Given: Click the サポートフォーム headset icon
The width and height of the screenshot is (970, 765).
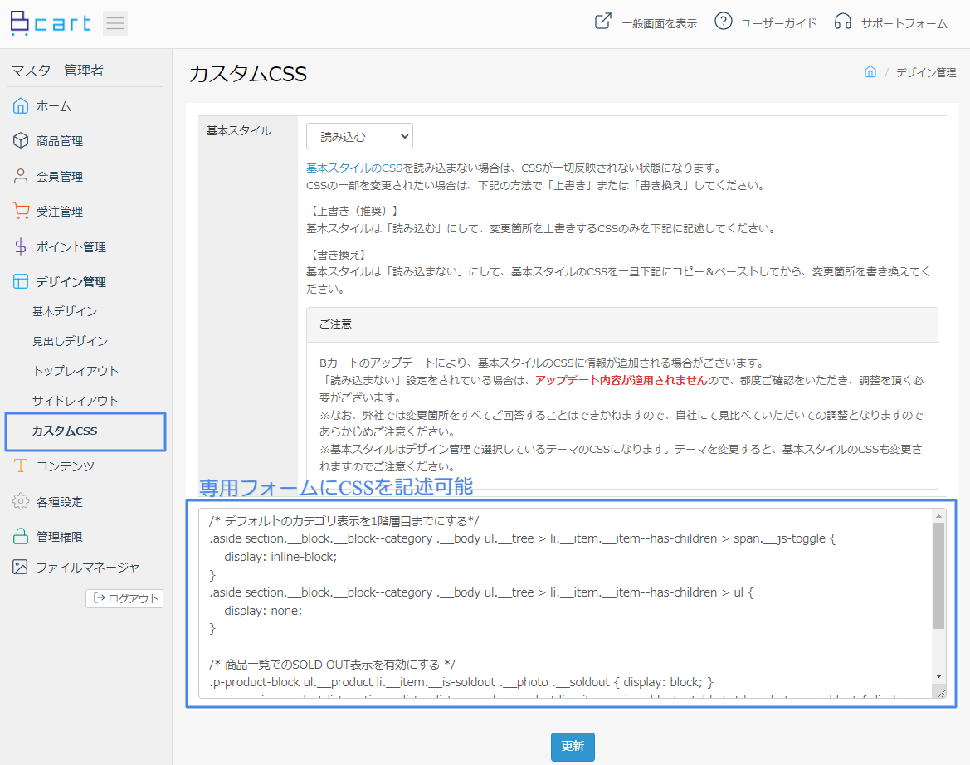Looking at the screenshot, I should pos(842,21).
